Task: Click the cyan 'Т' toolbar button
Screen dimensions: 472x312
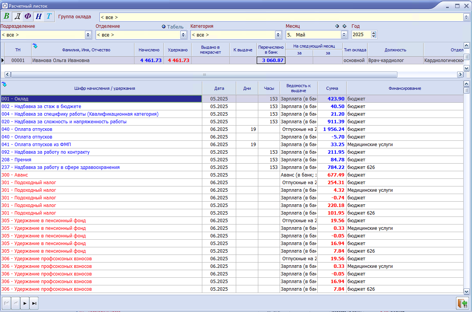Action: (49, 16)
